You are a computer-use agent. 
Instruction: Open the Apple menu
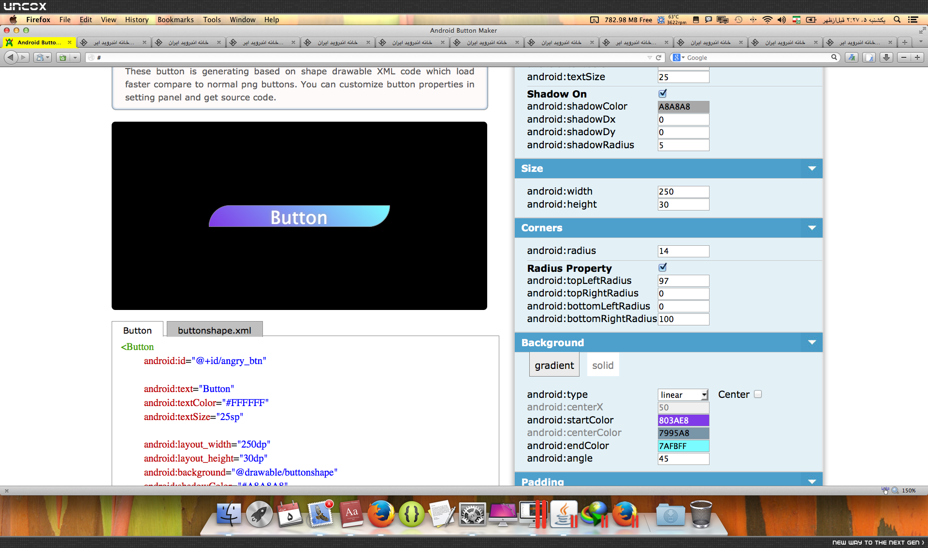(x=13, y=20)
